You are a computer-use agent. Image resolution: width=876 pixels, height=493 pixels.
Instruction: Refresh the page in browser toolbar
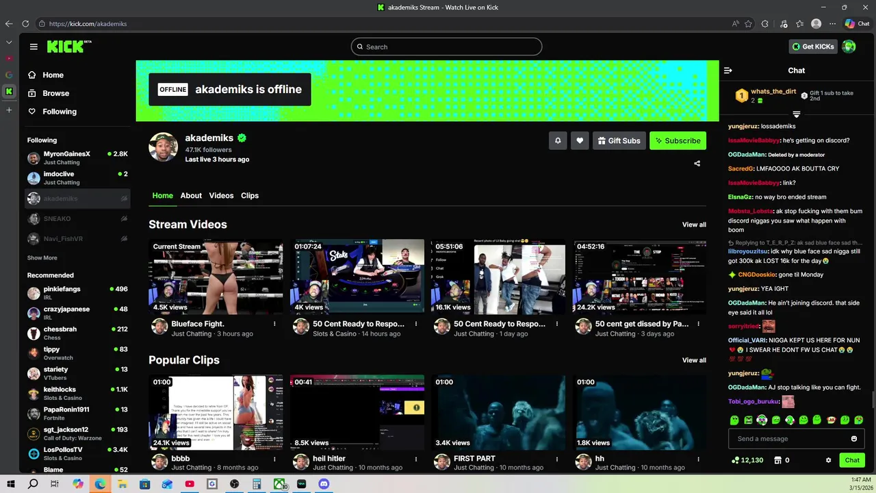[25, 23]
